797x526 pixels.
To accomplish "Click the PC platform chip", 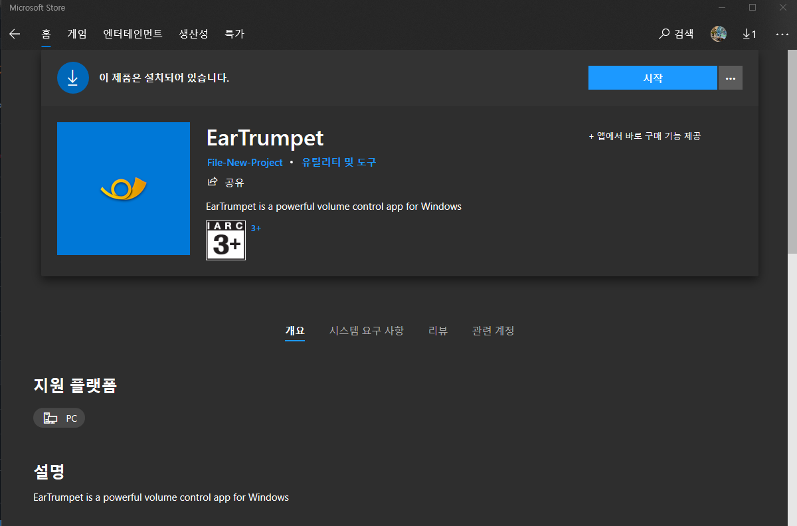I will 59,418.
